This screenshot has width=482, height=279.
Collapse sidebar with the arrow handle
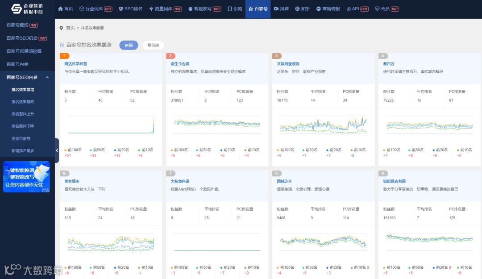point(57,150)
